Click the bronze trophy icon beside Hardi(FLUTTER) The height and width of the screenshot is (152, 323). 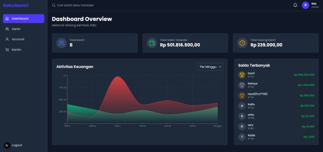[242, 95]
